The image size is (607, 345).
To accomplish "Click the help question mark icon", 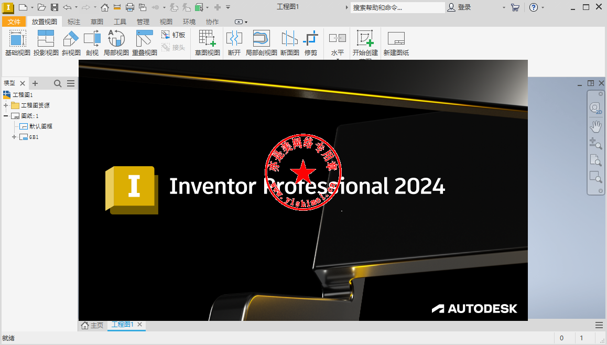I will [x=534, y=7].
